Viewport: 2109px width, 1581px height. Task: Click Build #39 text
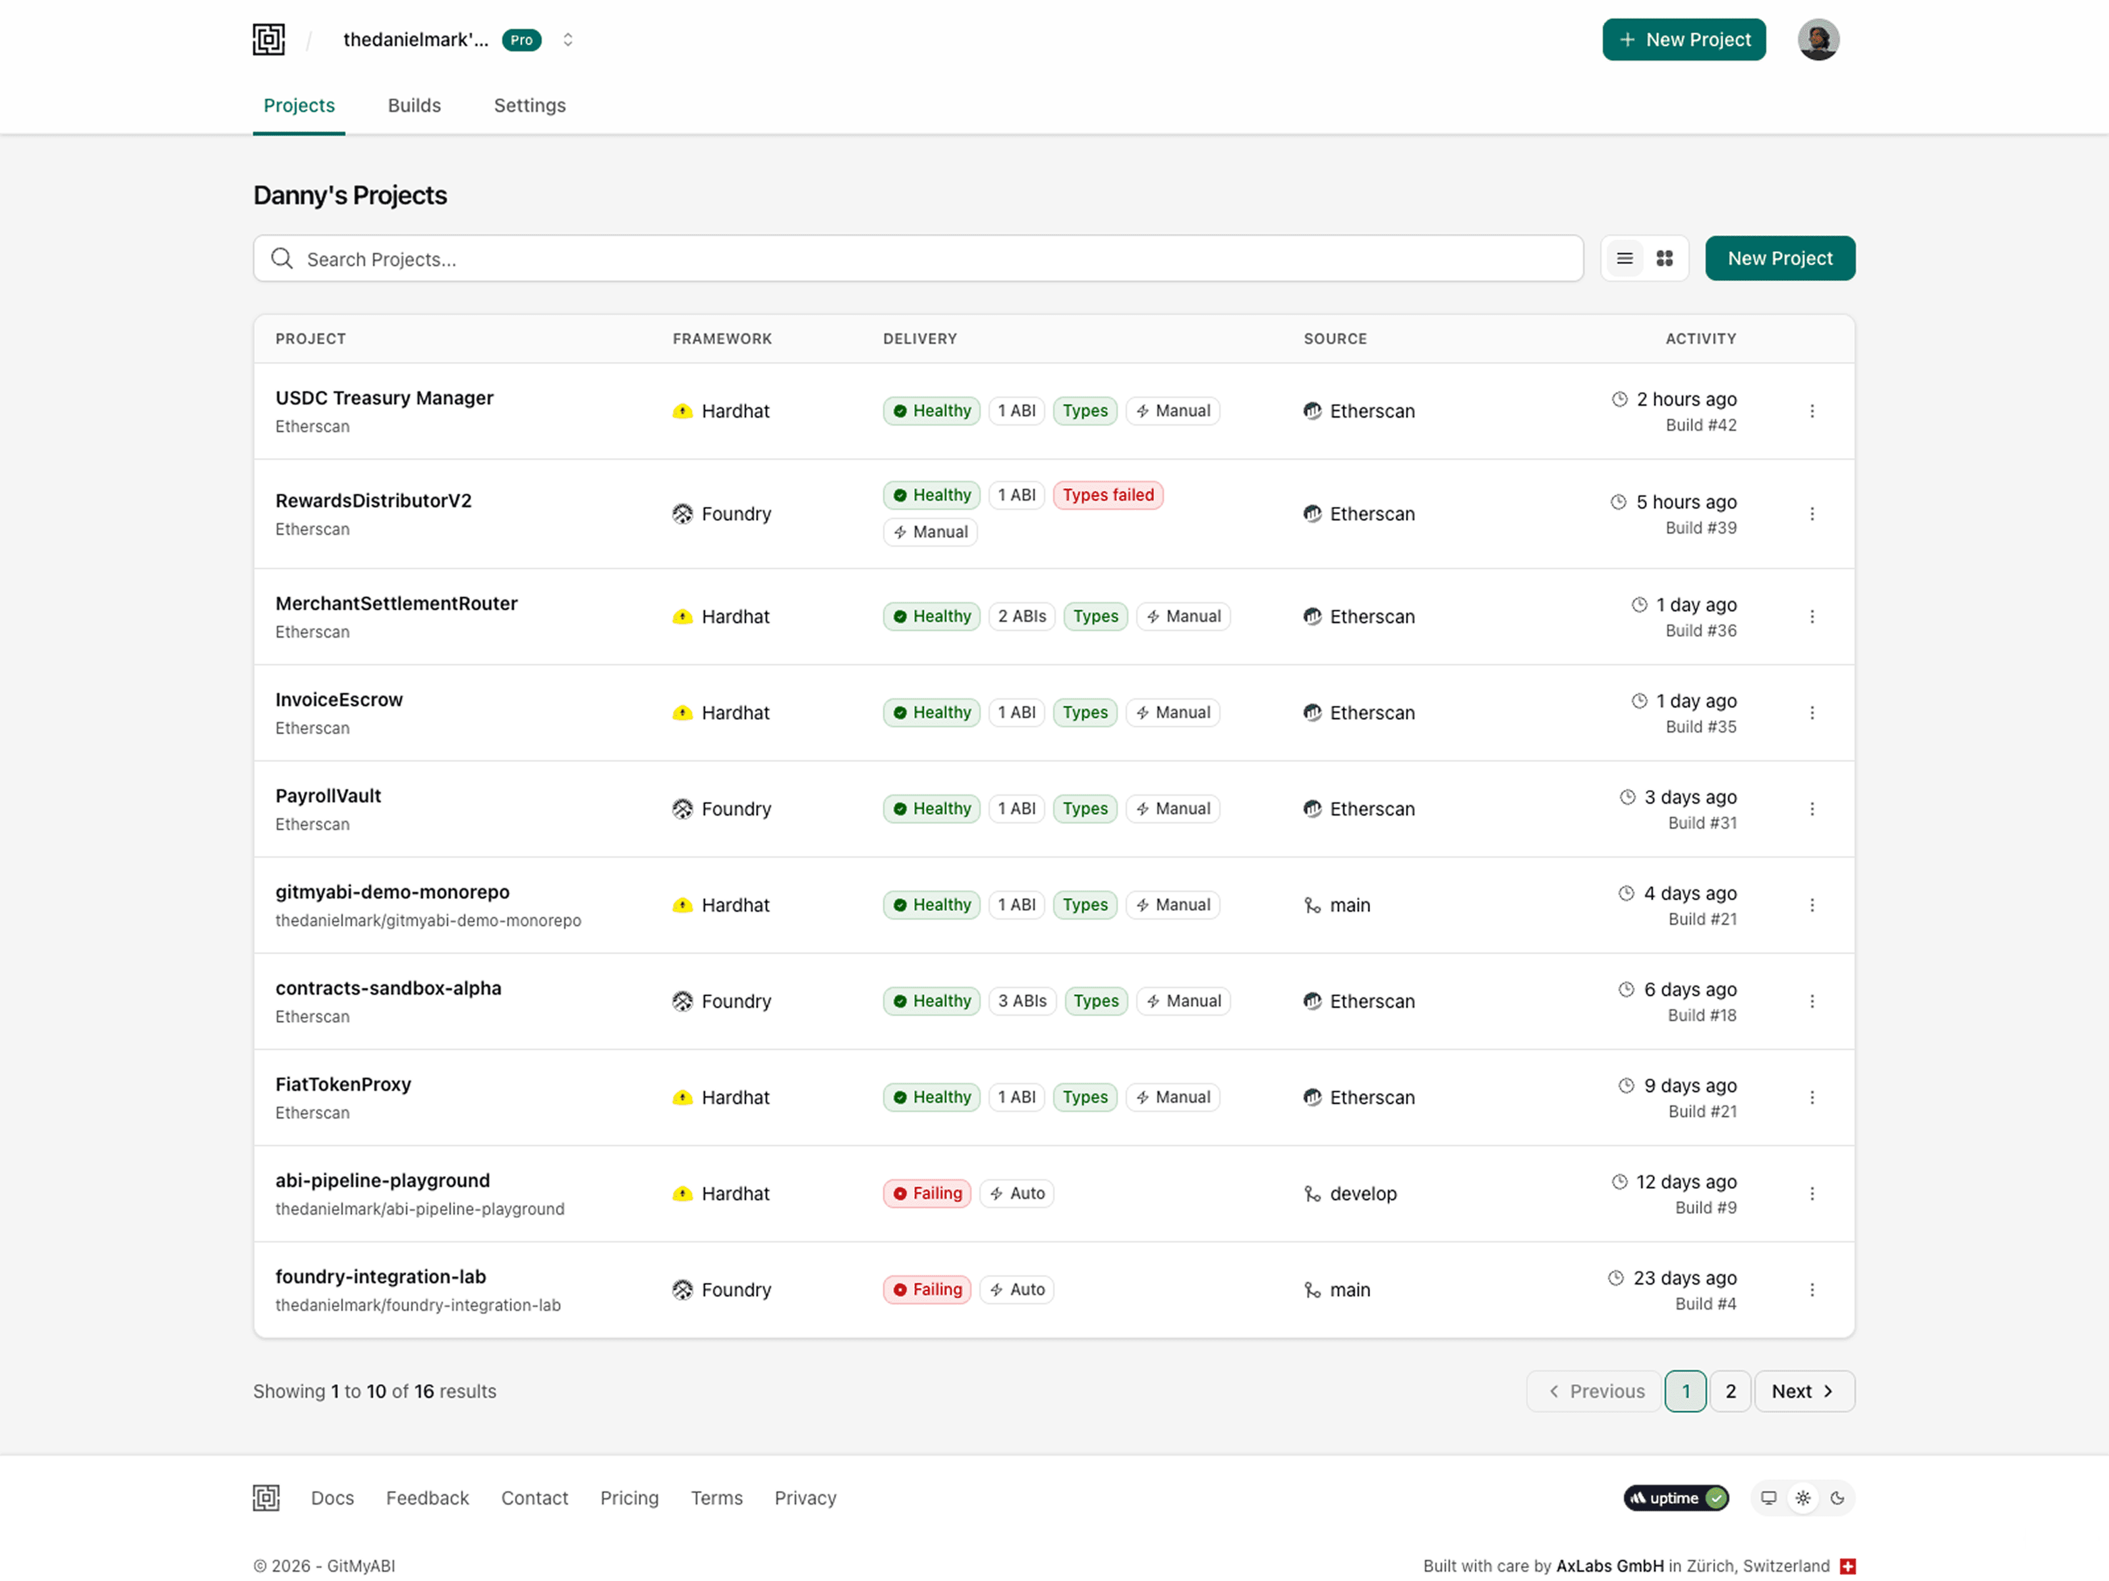coord(1701,528)
